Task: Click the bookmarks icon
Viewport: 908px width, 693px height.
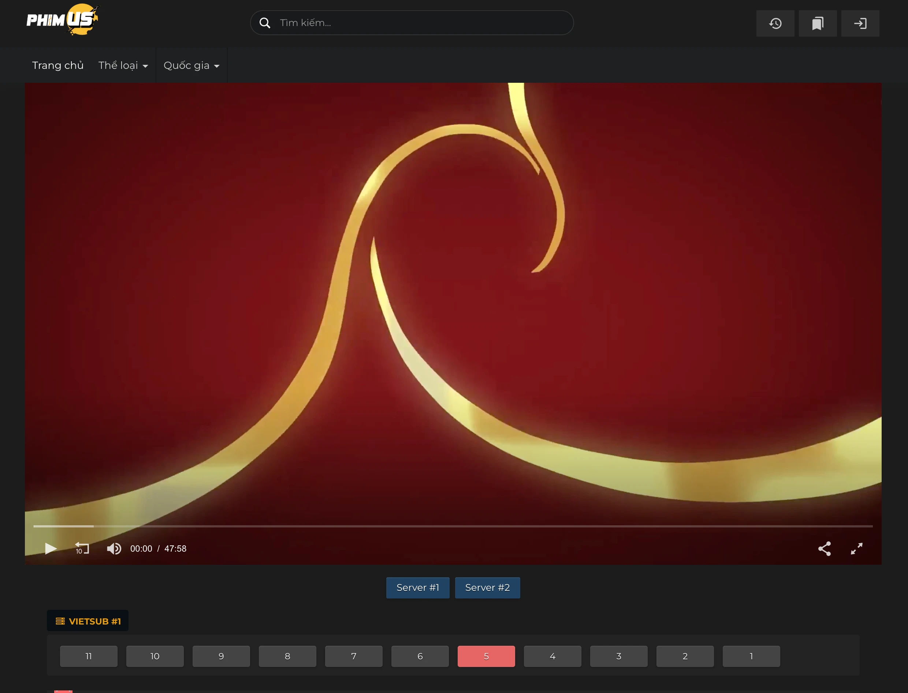Action: [817, 23]
